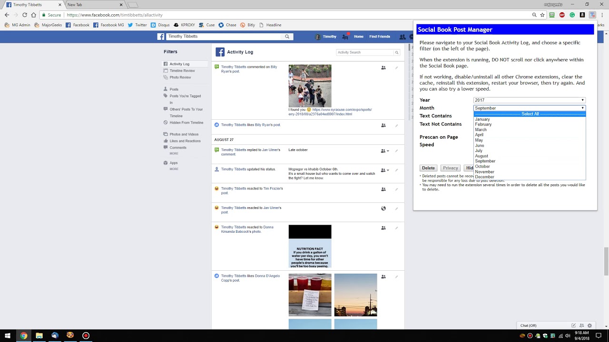Screen dimensions: 609x342
Task: Open the Friend Requests icon in header
Action: tap(403, 37)
